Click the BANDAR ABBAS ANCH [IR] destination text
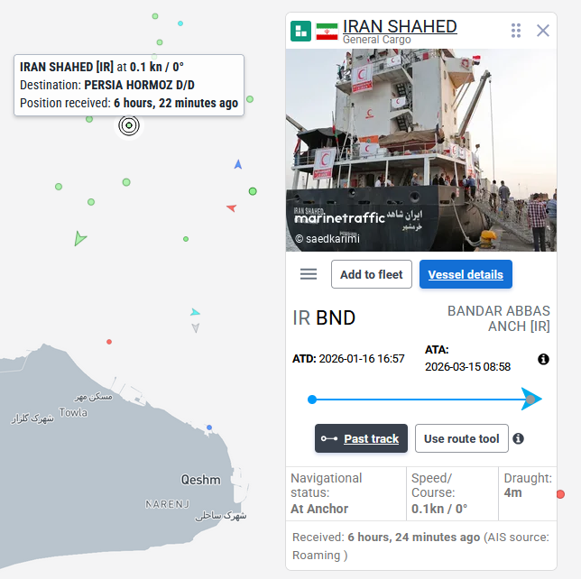This screenshot has height=579, width=581. [x=498, y=318]
